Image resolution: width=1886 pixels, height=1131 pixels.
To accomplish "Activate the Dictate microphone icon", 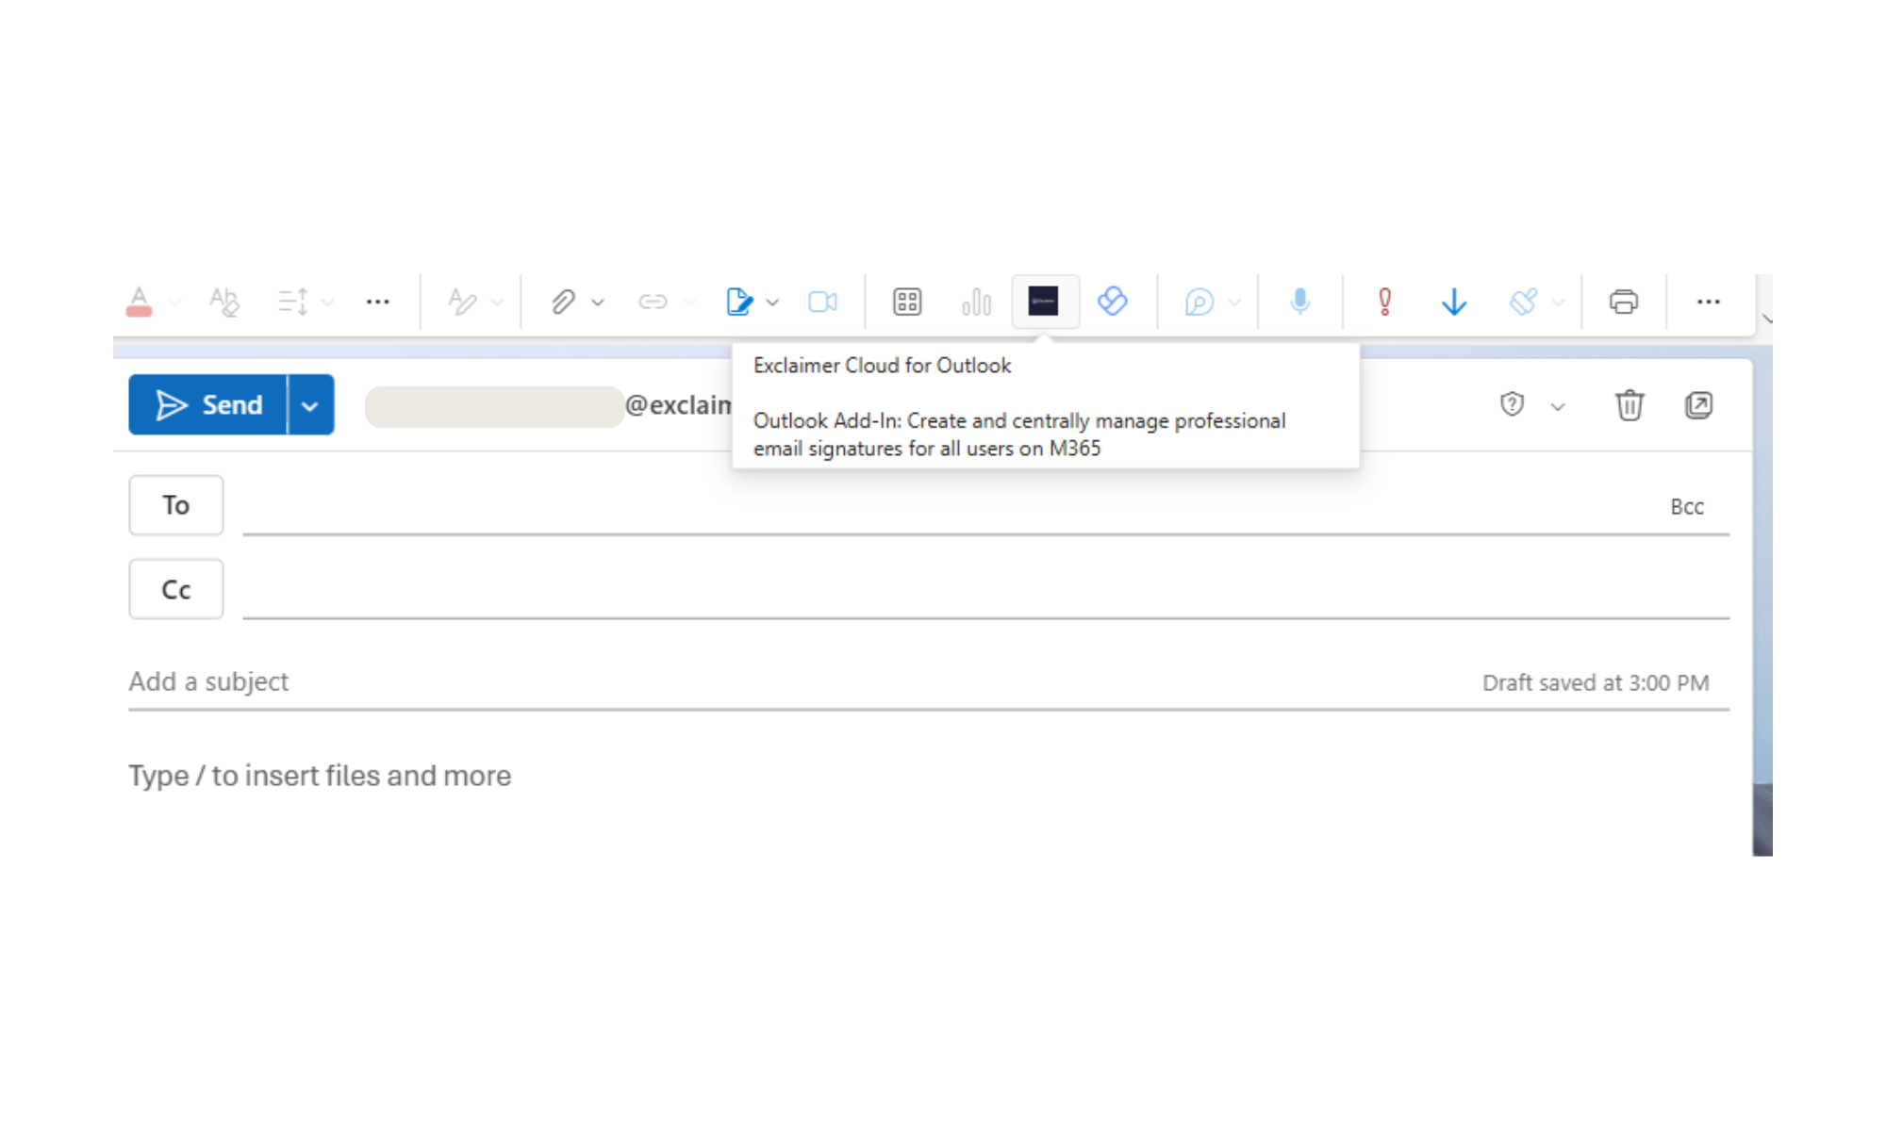I will (1299, 302).
